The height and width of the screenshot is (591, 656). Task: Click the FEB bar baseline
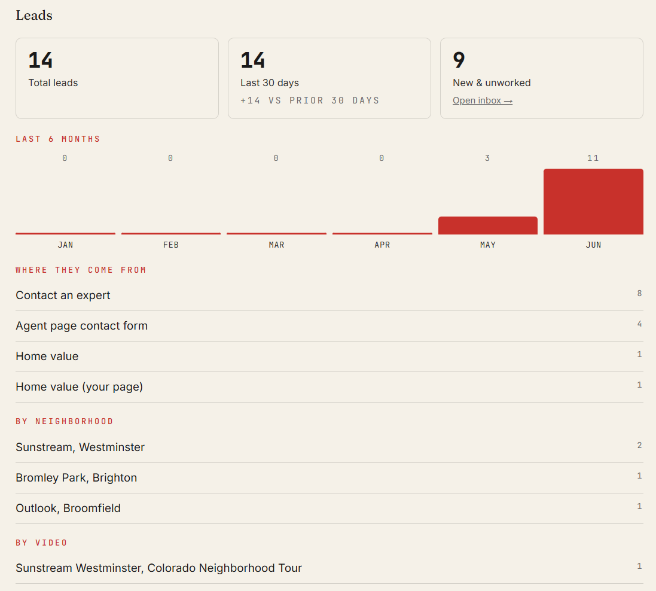click(x=170, y=233)
